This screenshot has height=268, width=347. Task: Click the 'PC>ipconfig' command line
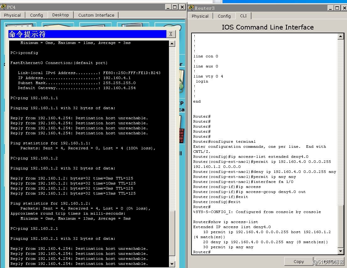point(24,53)
